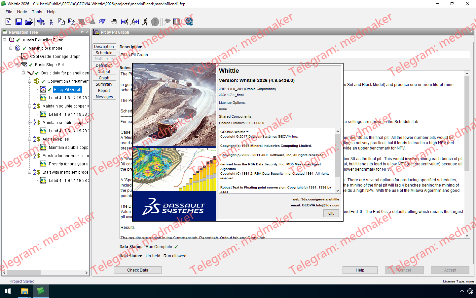Image resolution: width=476 pixels, height=298 pixels.
Task: Cut the selected node with the scissors icon
Action: point(51,22)
